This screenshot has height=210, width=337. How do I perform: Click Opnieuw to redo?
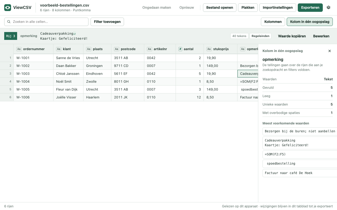click(187, 8)
